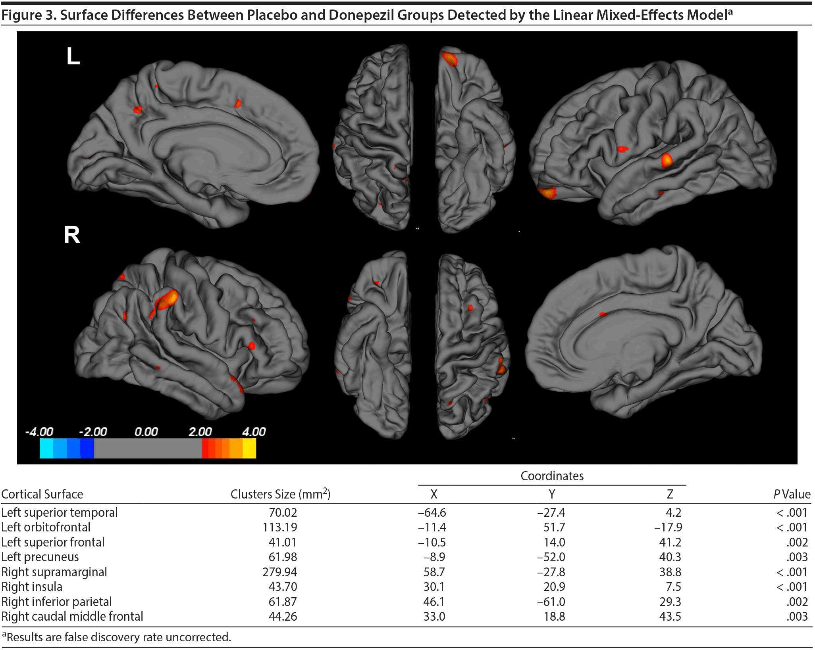Click the white R hemisphere label
The width and height of the screenshot is (815, 650).
[72, 235]
